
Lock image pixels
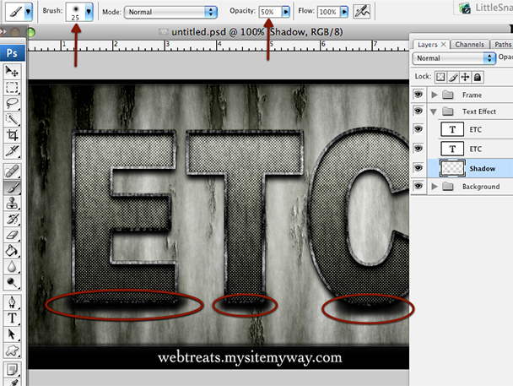coord(453,77)
